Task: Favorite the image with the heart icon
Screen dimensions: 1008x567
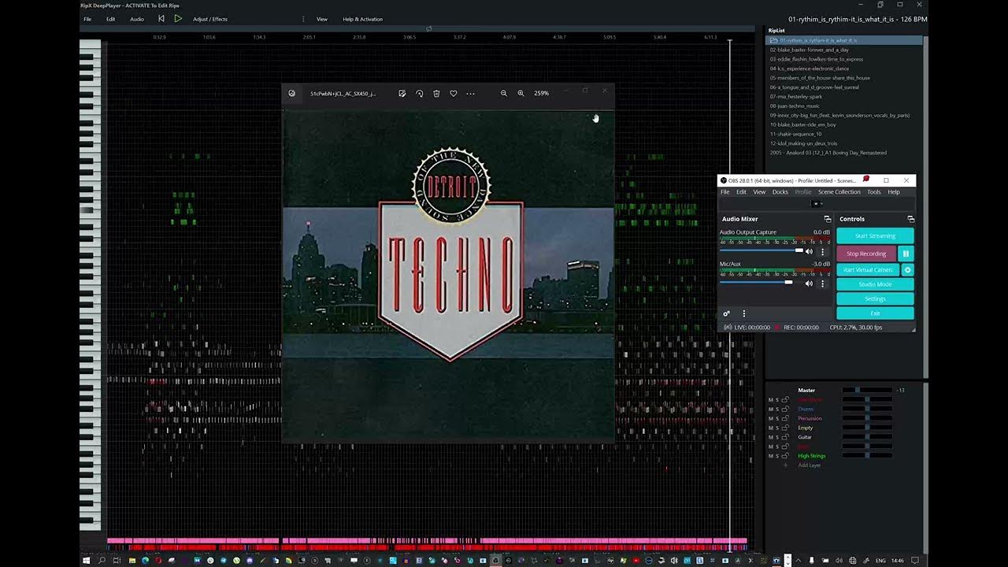Action: [454, 93]
